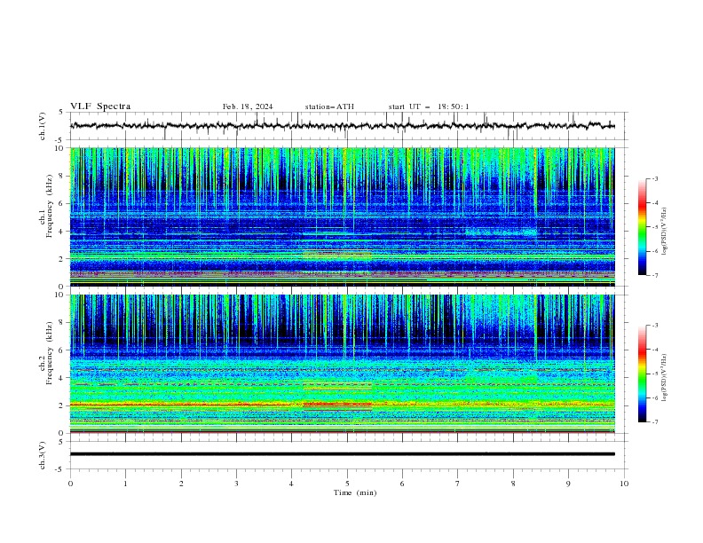Screen dimensions: 703x543
Task: Click the '4' tick on the Time axis
Action: tap(291, 484)
